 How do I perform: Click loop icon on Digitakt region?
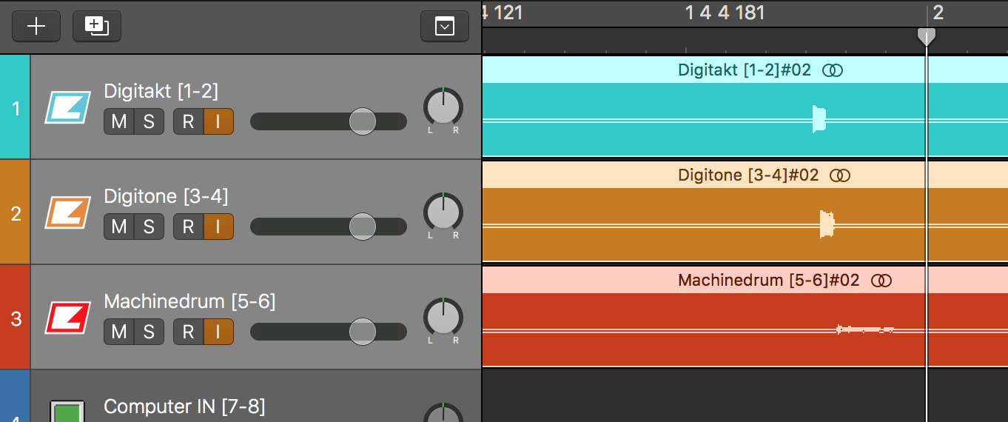click(x=833, y=70)
